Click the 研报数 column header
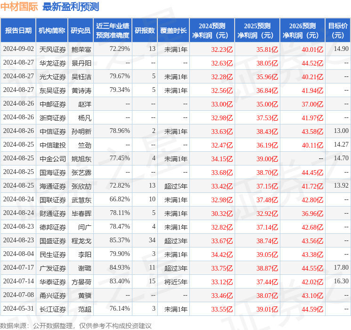Viewport: 351px width, 330px height. point(145,31)
